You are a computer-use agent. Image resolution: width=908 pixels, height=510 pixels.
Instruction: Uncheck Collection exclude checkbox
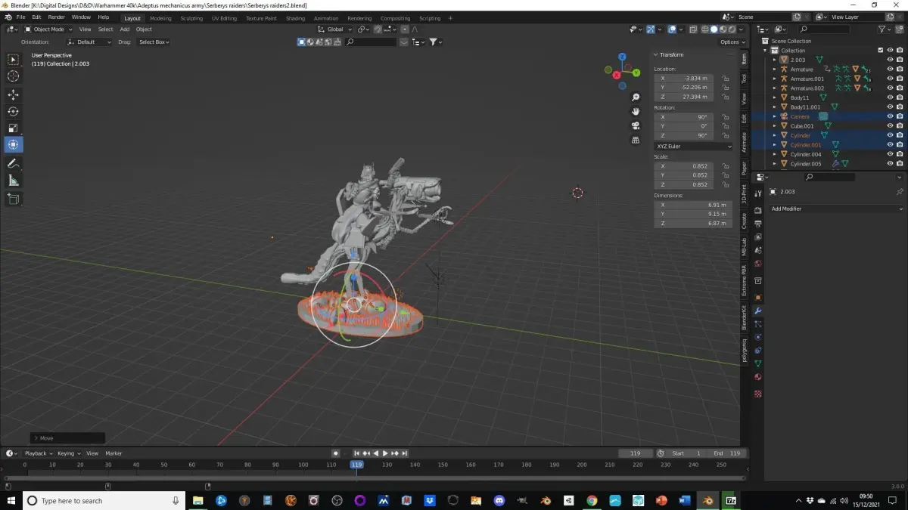(880, 51)
